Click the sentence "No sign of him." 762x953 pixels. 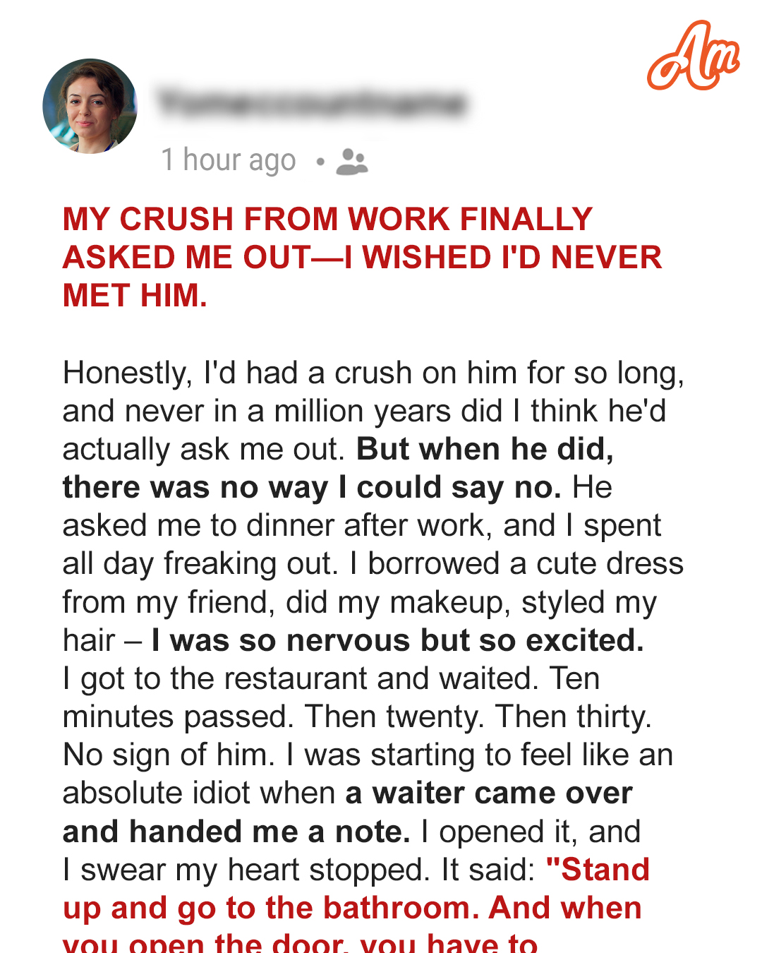(169, 755)
